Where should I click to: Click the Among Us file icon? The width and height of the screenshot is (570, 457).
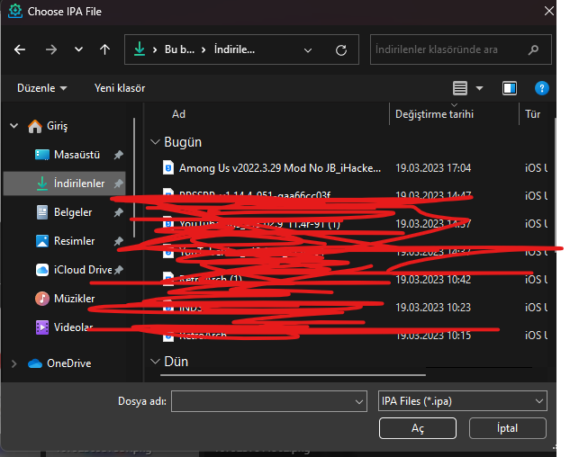coord(168,168)
